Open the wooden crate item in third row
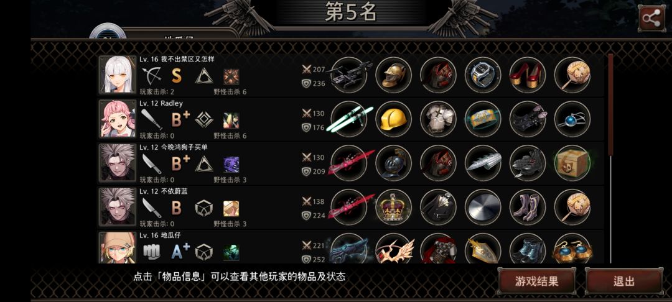 tap(572, 163)
